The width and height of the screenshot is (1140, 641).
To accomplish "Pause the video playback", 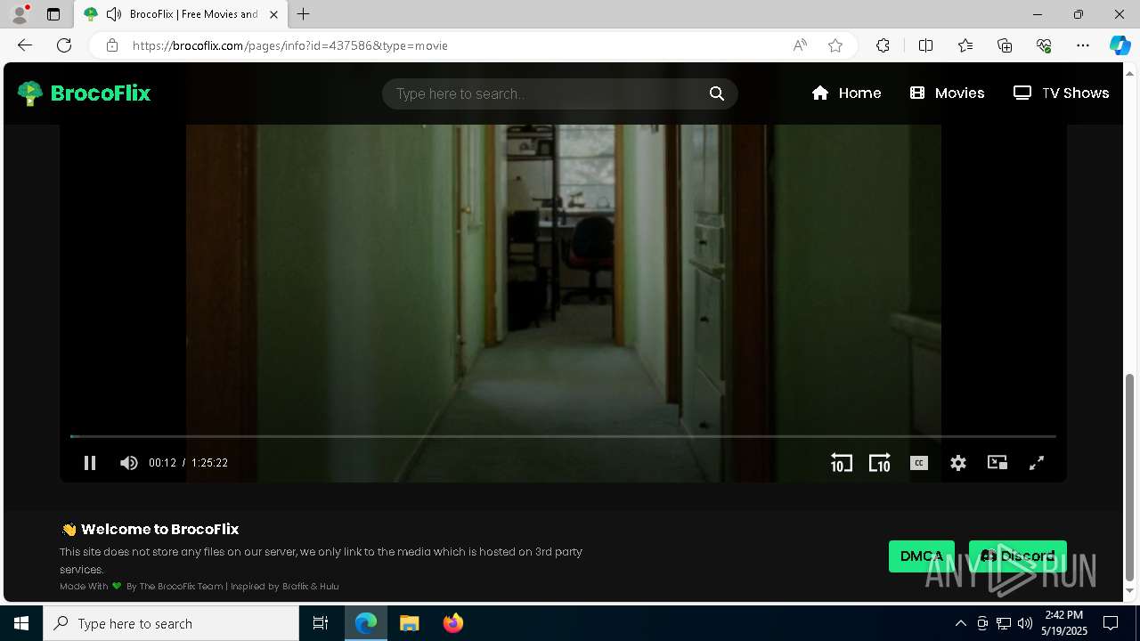I will 90,463.
